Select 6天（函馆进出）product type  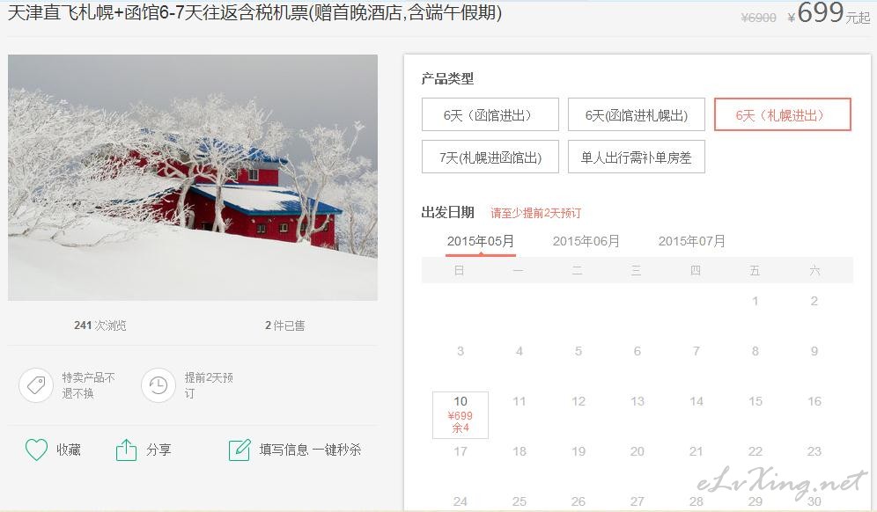[x=490, y=114]
